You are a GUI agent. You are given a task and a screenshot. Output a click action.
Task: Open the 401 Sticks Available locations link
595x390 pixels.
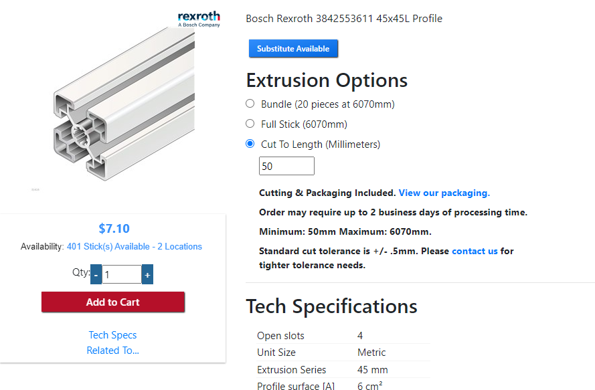pos(135,247)
